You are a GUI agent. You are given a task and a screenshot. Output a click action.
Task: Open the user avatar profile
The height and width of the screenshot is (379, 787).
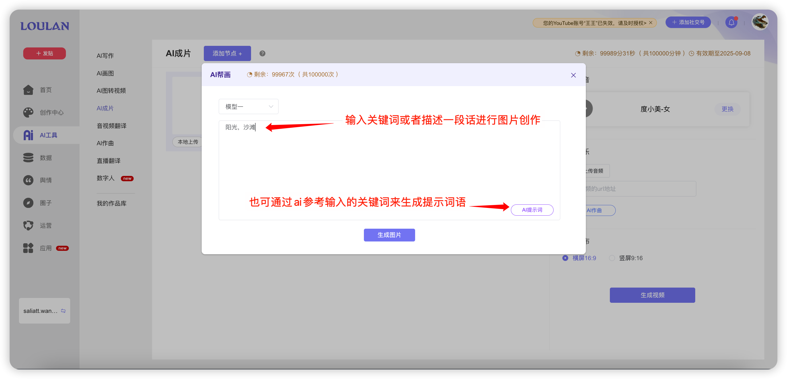760,22
